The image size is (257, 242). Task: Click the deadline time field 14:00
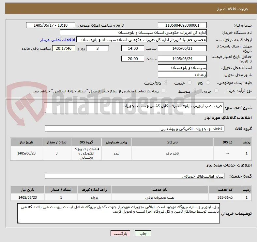coord(133,48)
